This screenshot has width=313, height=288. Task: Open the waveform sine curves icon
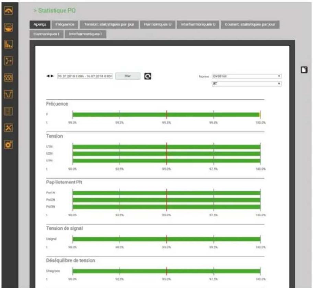pos(8,77)
